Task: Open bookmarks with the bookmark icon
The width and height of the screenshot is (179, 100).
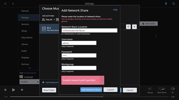Action: tap(166, 4)
